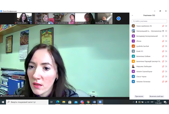Screen dimensions: 169x114
Task: Open Microsoft Store from taskbar
Action: 70,102
